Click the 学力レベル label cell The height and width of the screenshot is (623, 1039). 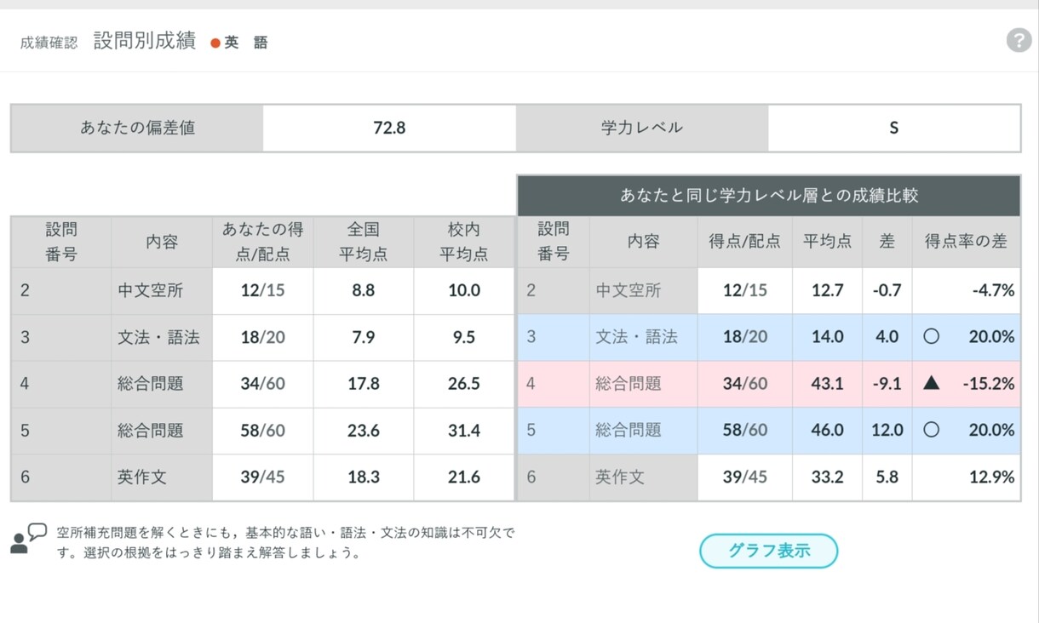[642, 128]
